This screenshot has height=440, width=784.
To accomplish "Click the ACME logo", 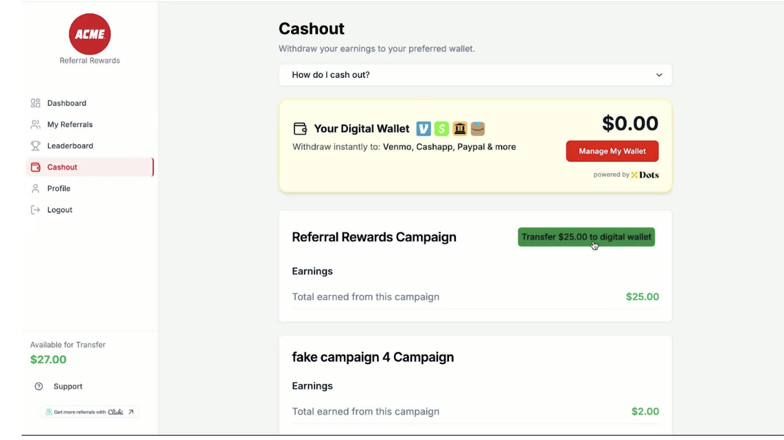I will pos(90,34).
